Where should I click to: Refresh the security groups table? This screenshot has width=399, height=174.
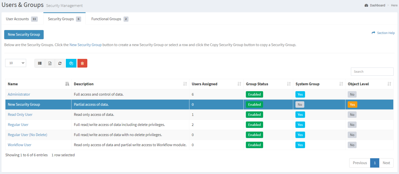(60, 63)
